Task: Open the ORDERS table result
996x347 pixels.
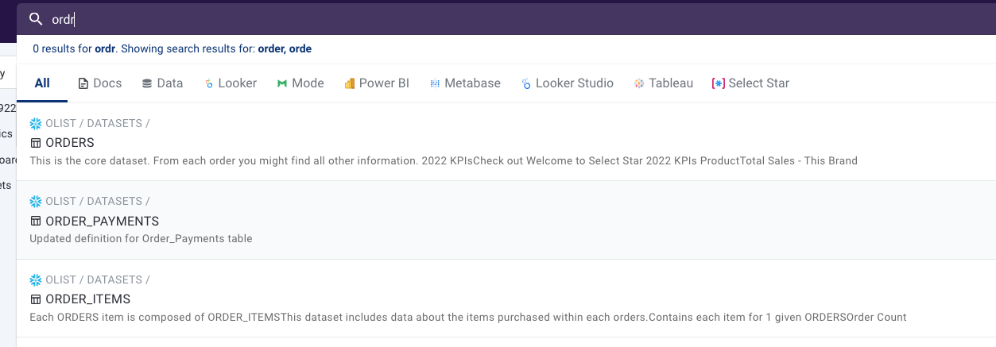Action: pyautogui.click(x=70, y=143)
